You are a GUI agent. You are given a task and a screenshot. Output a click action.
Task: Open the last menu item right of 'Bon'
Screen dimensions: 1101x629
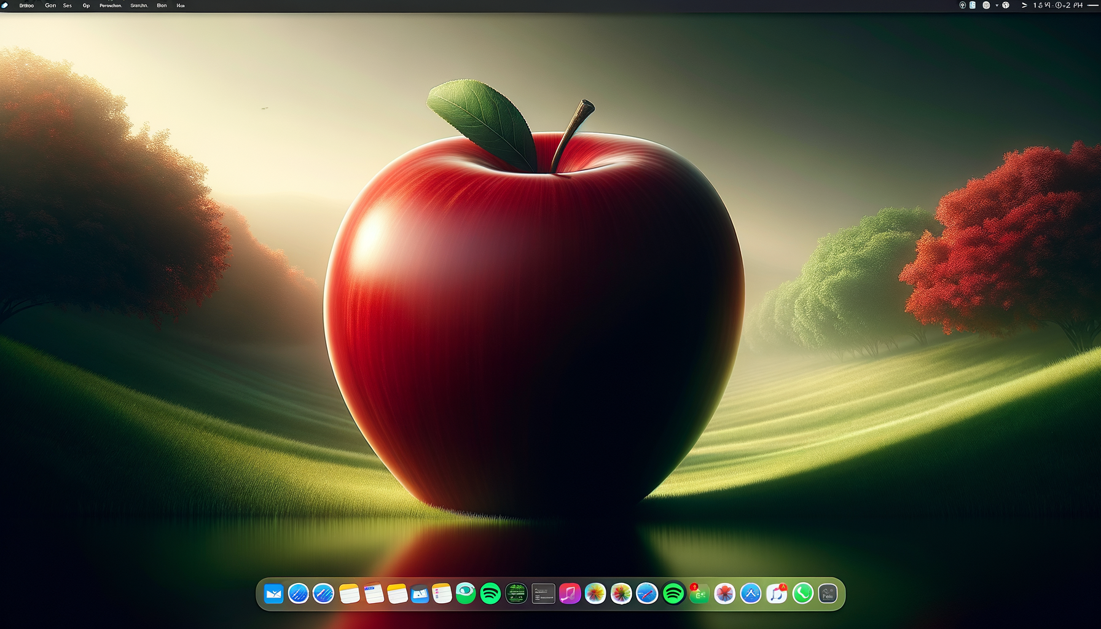pyautogui.click(x=181, y=6)
